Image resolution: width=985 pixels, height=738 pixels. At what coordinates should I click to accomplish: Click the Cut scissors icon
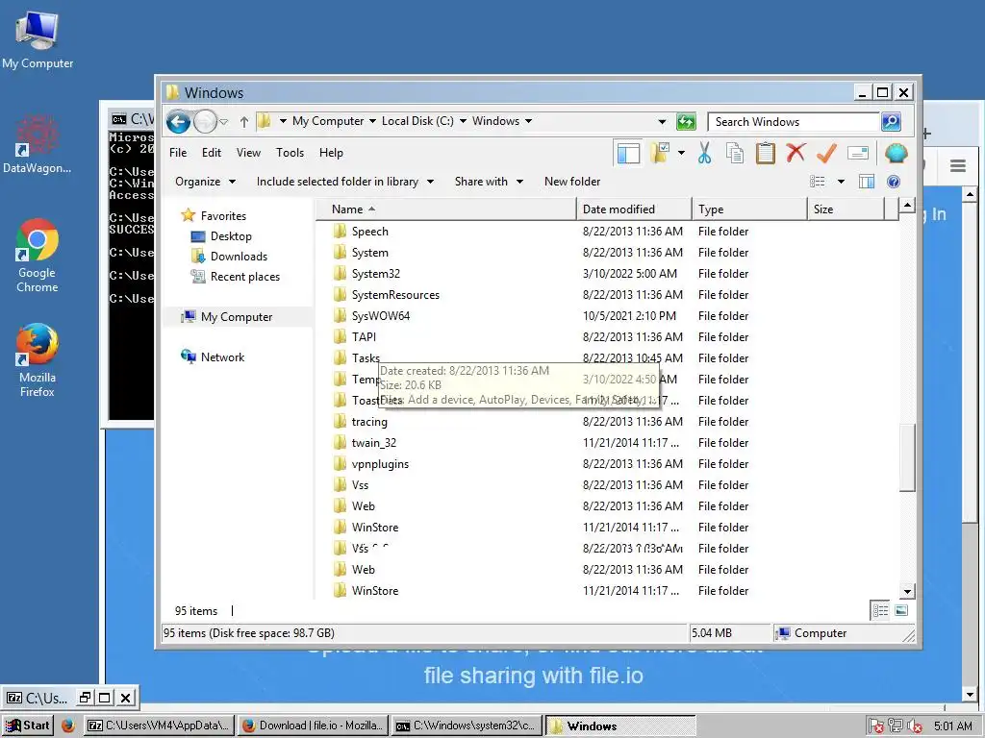click(704, 153)
